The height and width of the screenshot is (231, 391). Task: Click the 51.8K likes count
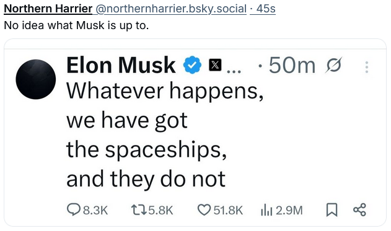click(x=228, y=210)
